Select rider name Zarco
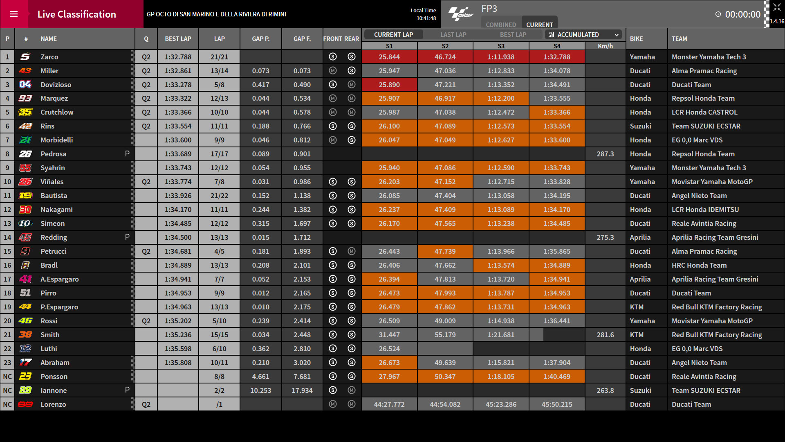The height and width of the screenshot is (442, 785). pyautogui.click(x=49, y=57)
